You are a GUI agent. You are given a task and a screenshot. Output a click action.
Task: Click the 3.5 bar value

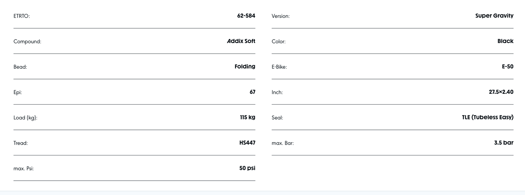[504, 143]
